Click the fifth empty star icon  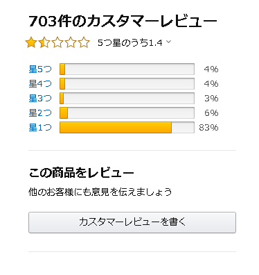click(x=84, y=43)
